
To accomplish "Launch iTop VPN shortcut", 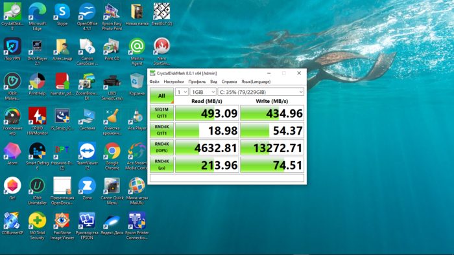I will pos(12,49).
